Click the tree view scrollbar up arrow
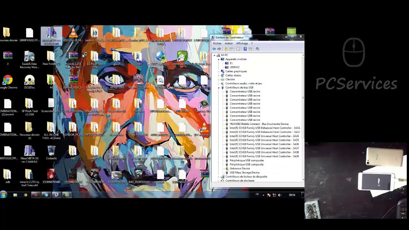The height and width of the screenshot is (230, 409). click(303, 55)
